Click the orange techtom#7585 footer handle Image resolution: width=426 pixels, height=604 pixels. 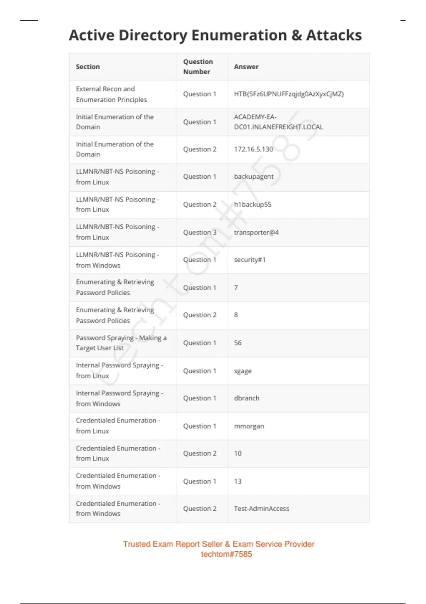(x=226, y=554)
